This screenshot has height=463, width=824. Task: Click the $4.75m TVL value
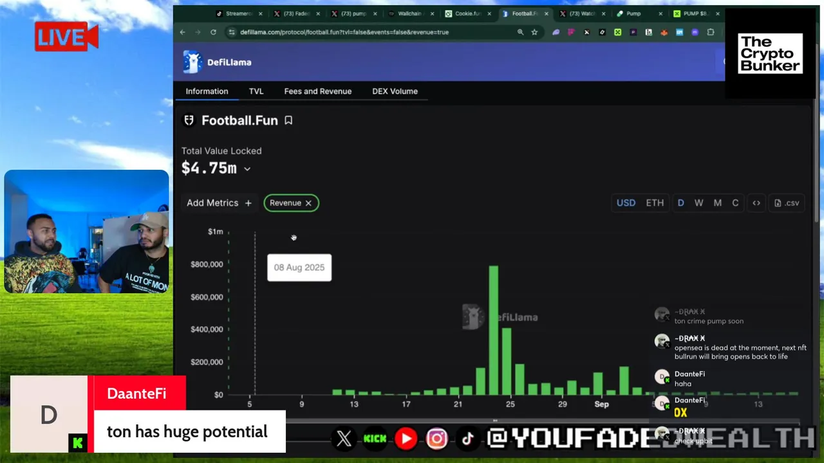coord(209,168)
